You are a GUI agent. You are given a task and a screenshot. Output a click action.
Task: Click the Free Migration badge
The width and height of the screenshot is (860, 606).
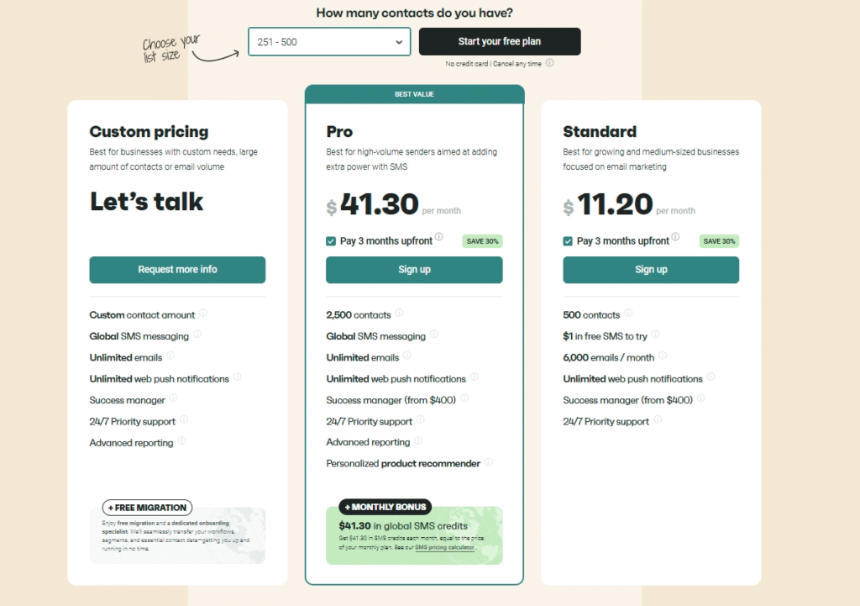[x=147, y=508]
